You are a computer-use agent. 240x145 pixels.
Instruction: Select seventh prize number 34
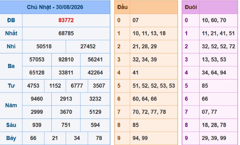pyautogui.click(x=77, y=138)
